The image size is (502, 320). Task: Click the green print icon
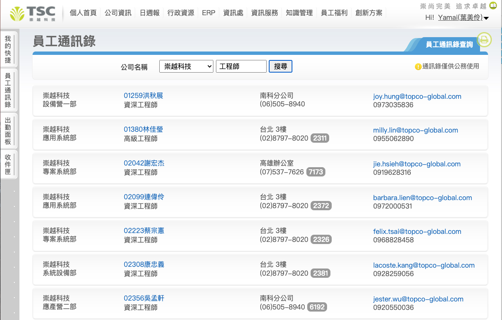[x=484, y=40]
